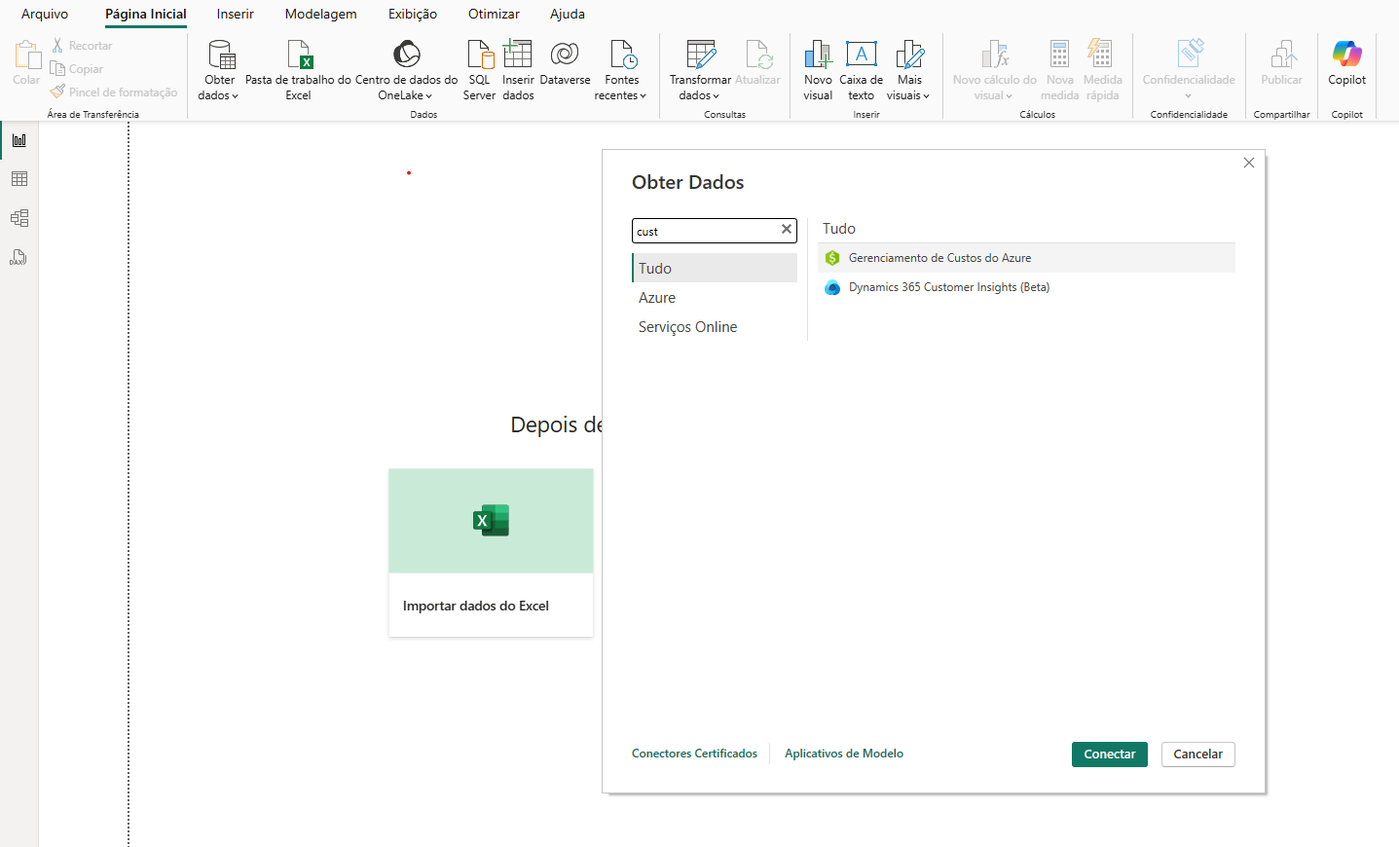Select the Azure category
1399x847 pixels.
click(715, 297)
